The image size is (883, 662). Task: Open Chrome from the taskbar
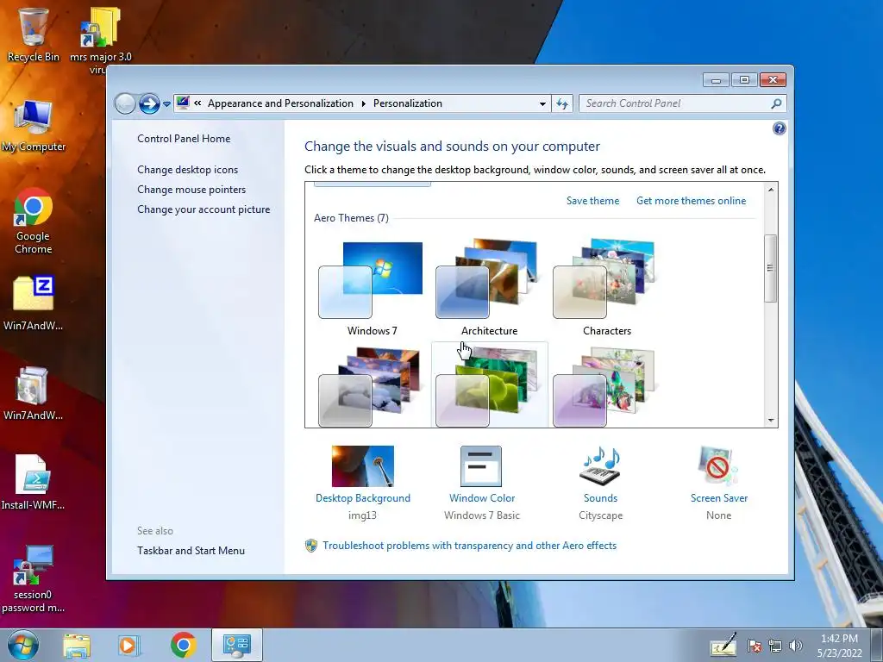[183, 645]
